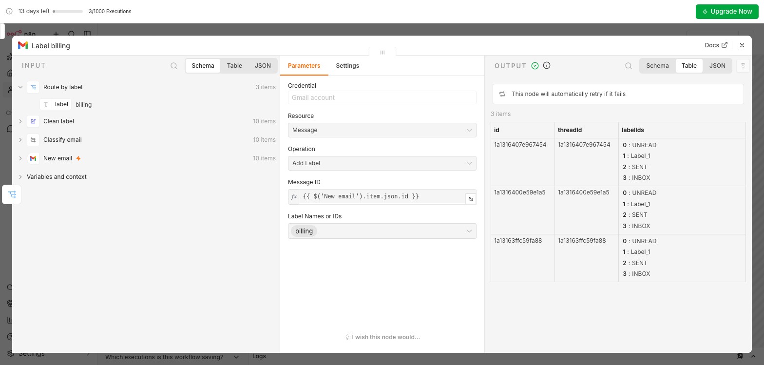This screenshot has height=365, width=764.
Task: Click the executions usage progress bar
Action: [x=68, y=11]
